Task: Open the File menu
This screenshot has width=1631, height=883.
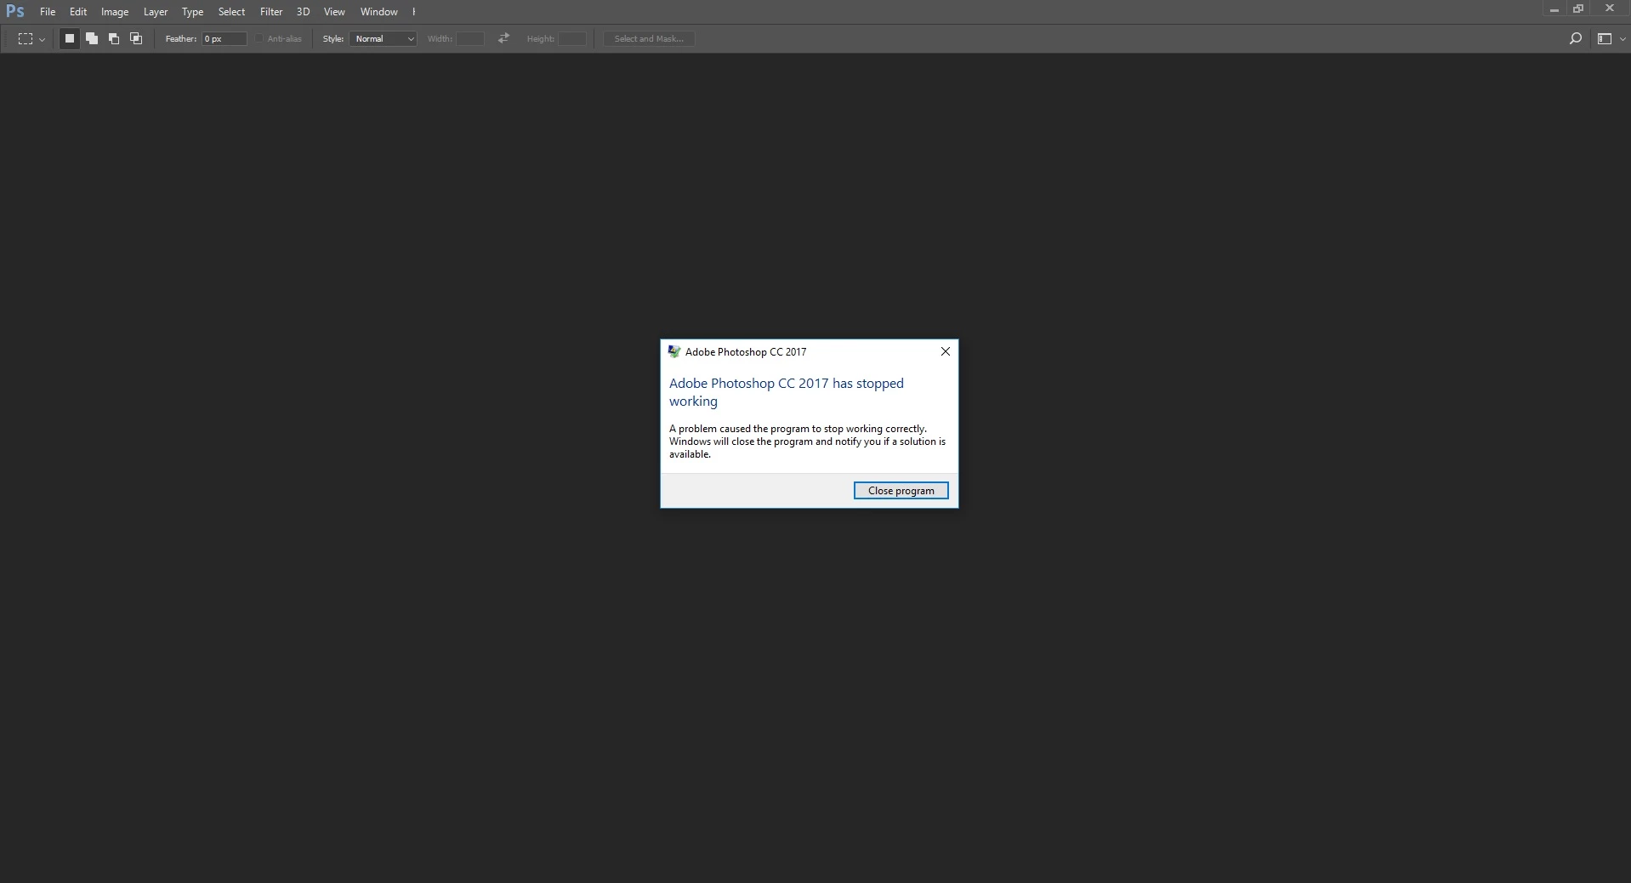Action: coord(48,12)
